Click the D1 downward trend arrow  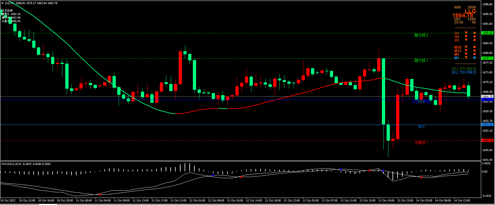(466, 33)
